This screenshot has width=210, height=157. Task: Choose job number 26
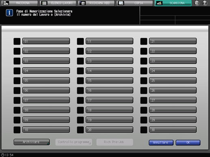[x=173, y=90]
